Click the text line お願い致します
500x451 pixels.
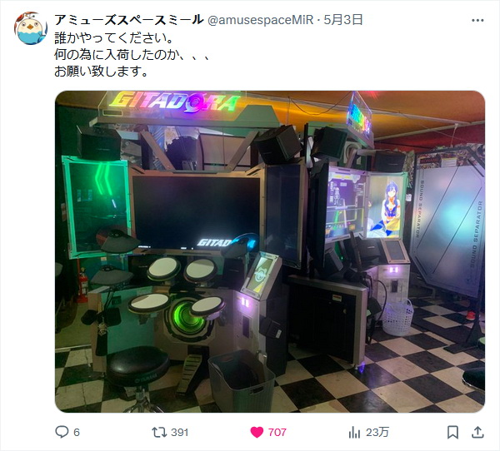click(102, 71)
